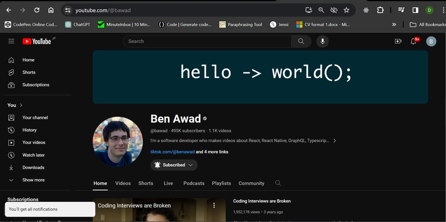Open the Paraphrasing Tool bookmark
Image resolution: width=446 pixels, height=222 pixels.
241,24
